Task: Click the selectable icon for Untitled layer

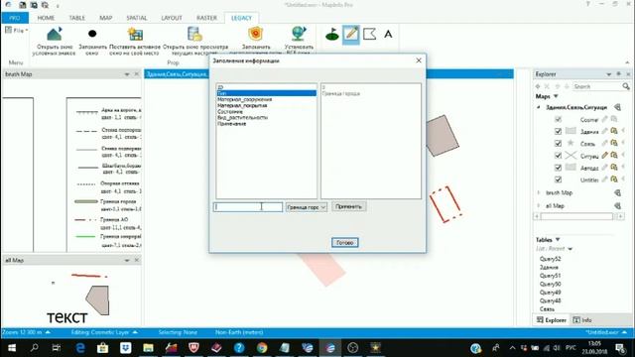Action: pyautogui.click(x=614, y=179)
